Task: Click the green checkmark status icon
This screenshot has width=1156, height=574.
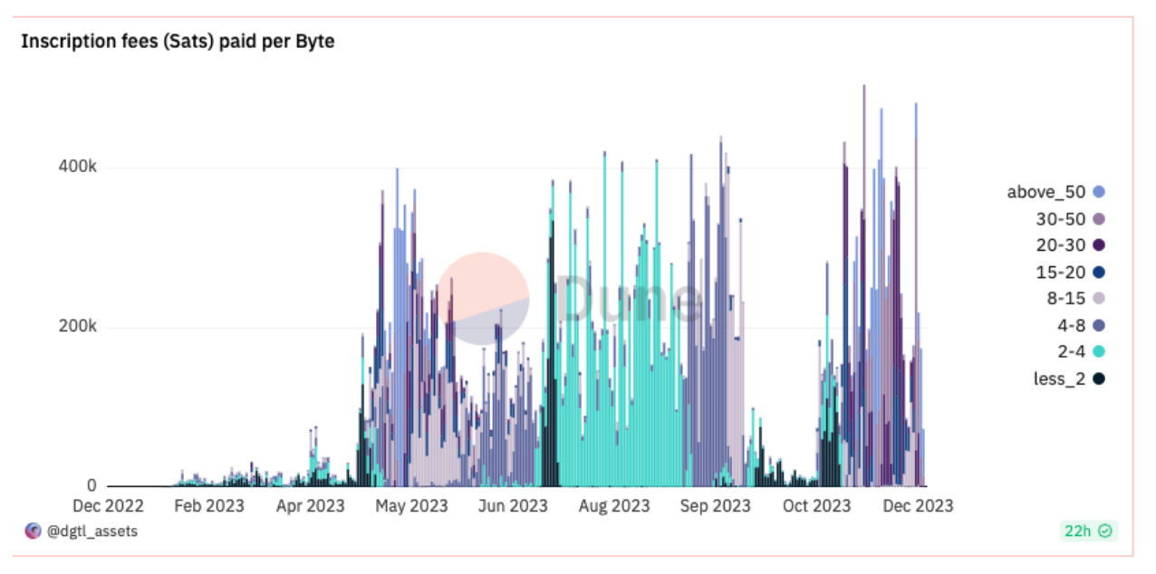Action: tap(1105, 531)
